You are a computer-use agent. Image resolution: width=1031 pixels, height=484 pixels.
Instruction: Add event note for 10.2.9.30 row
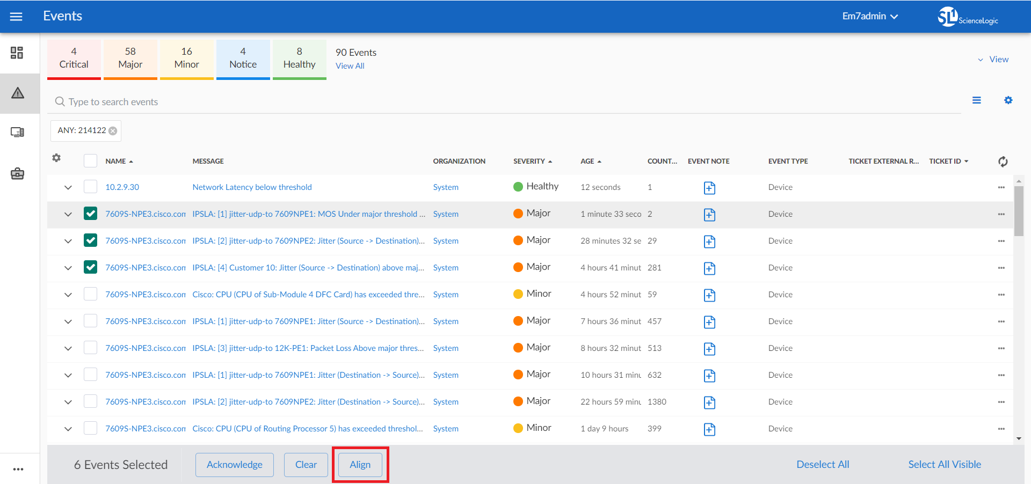point(709,188)
